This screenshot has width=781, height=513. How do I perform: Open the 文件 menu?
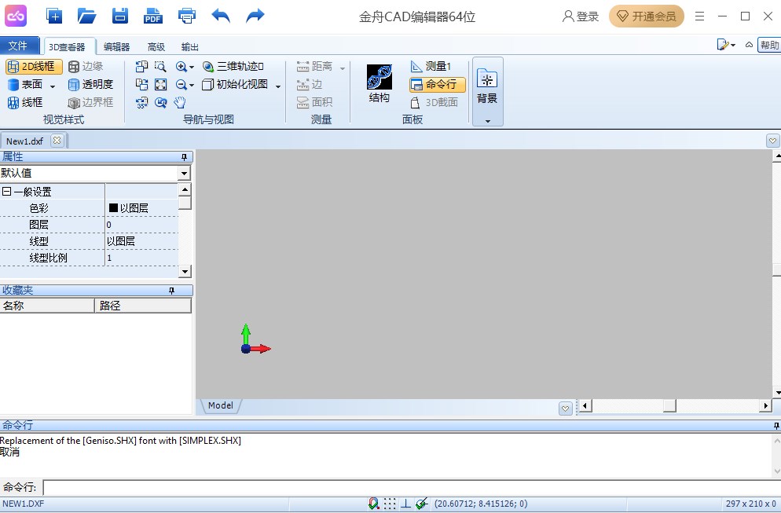point(17,46)
